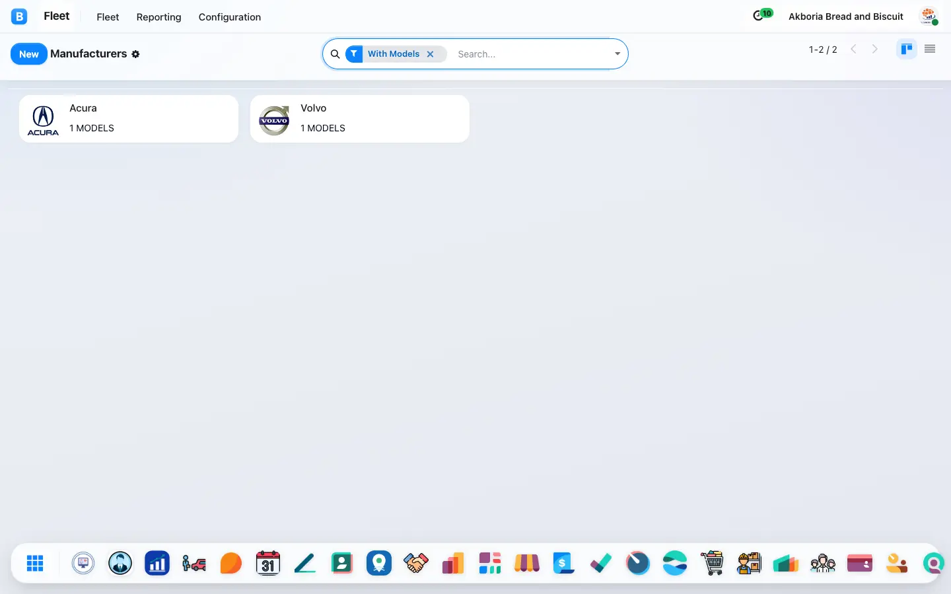This screenshot has width=951, height=594.
Task: Open the warehouse worker Inventory app
Action: pos(749,563)
